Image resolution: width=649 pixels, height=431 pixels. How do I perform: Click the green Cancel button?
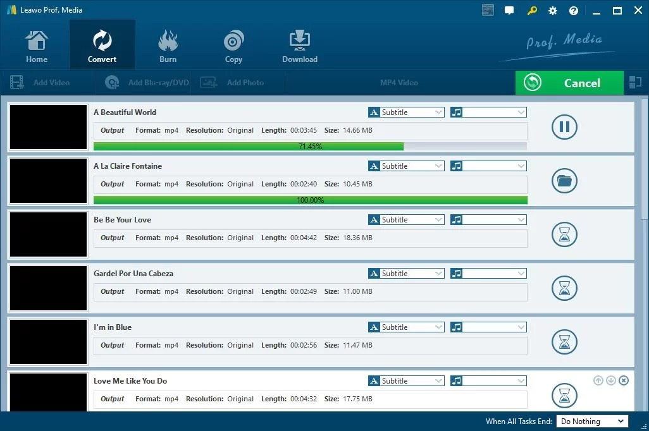pyautogui.click(x=569, y=82)
